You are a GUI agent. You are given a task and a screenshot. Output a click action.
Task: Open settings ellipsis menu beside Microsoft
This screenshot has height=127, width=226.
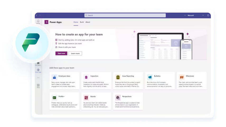(185, 15)
